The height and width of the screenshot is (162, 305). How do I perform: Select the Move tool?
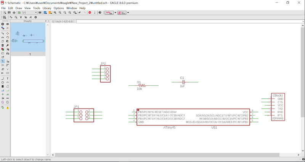click(8, 34)
